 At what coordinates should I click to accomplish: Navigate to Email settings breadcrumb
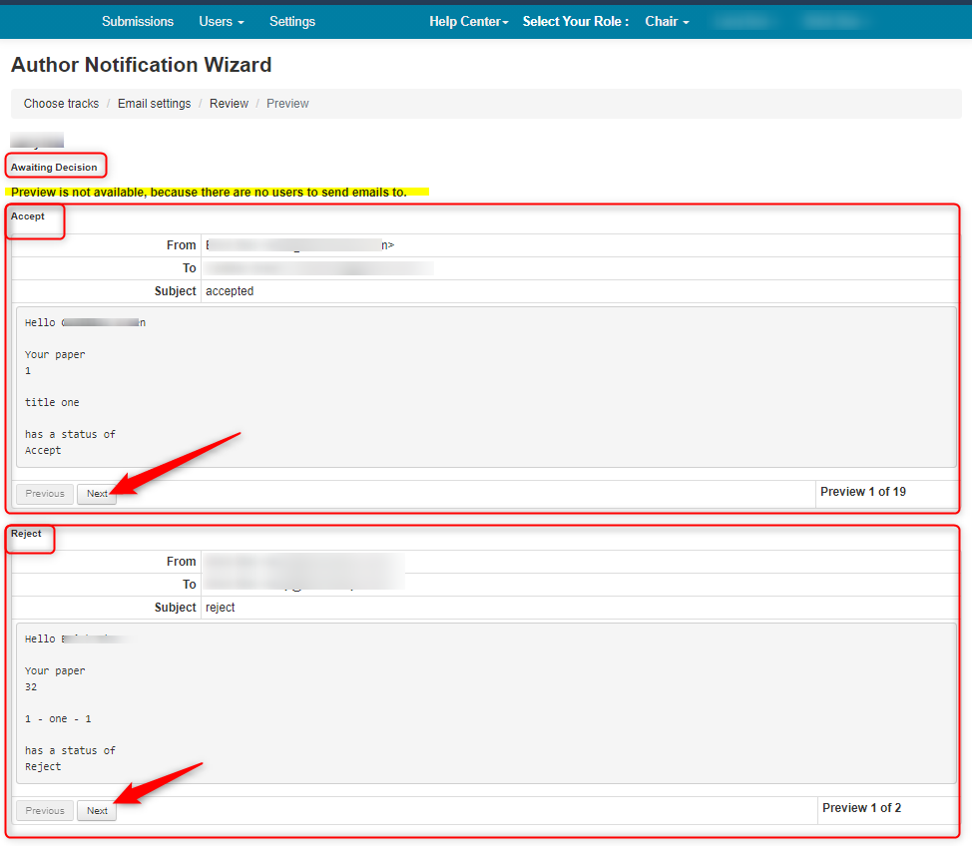pyautogui.click(x=154, y=104)
